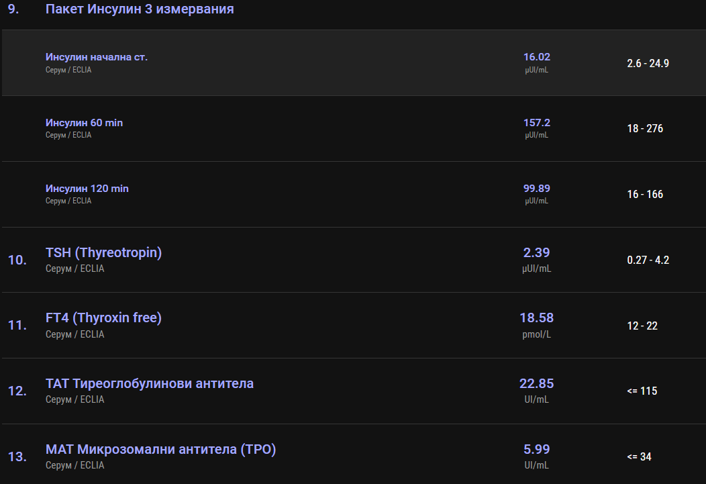Open the Инсулин 60 min test entry

pos(84,123)
